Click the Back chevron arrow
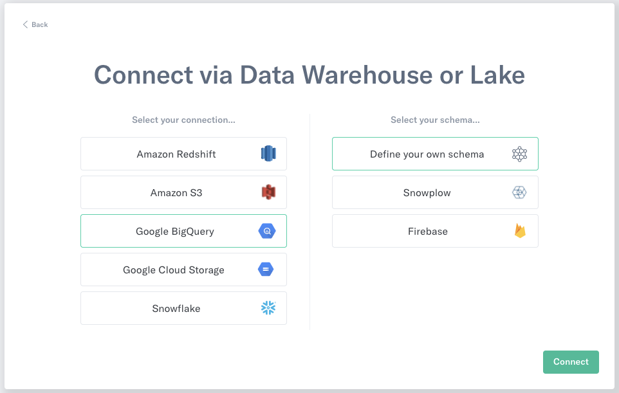This screenshot has width=619, height=393. point(25,24)
